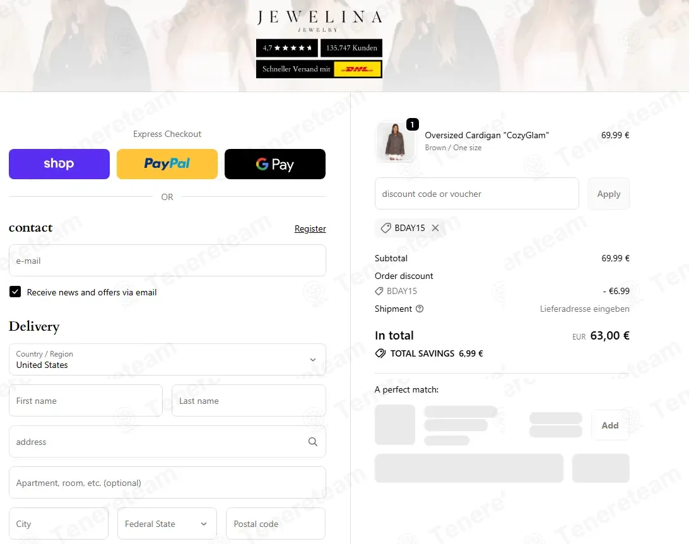Click Apply for discount code
689x544 pixels.
pyautogui.click(x=609, y=194)
